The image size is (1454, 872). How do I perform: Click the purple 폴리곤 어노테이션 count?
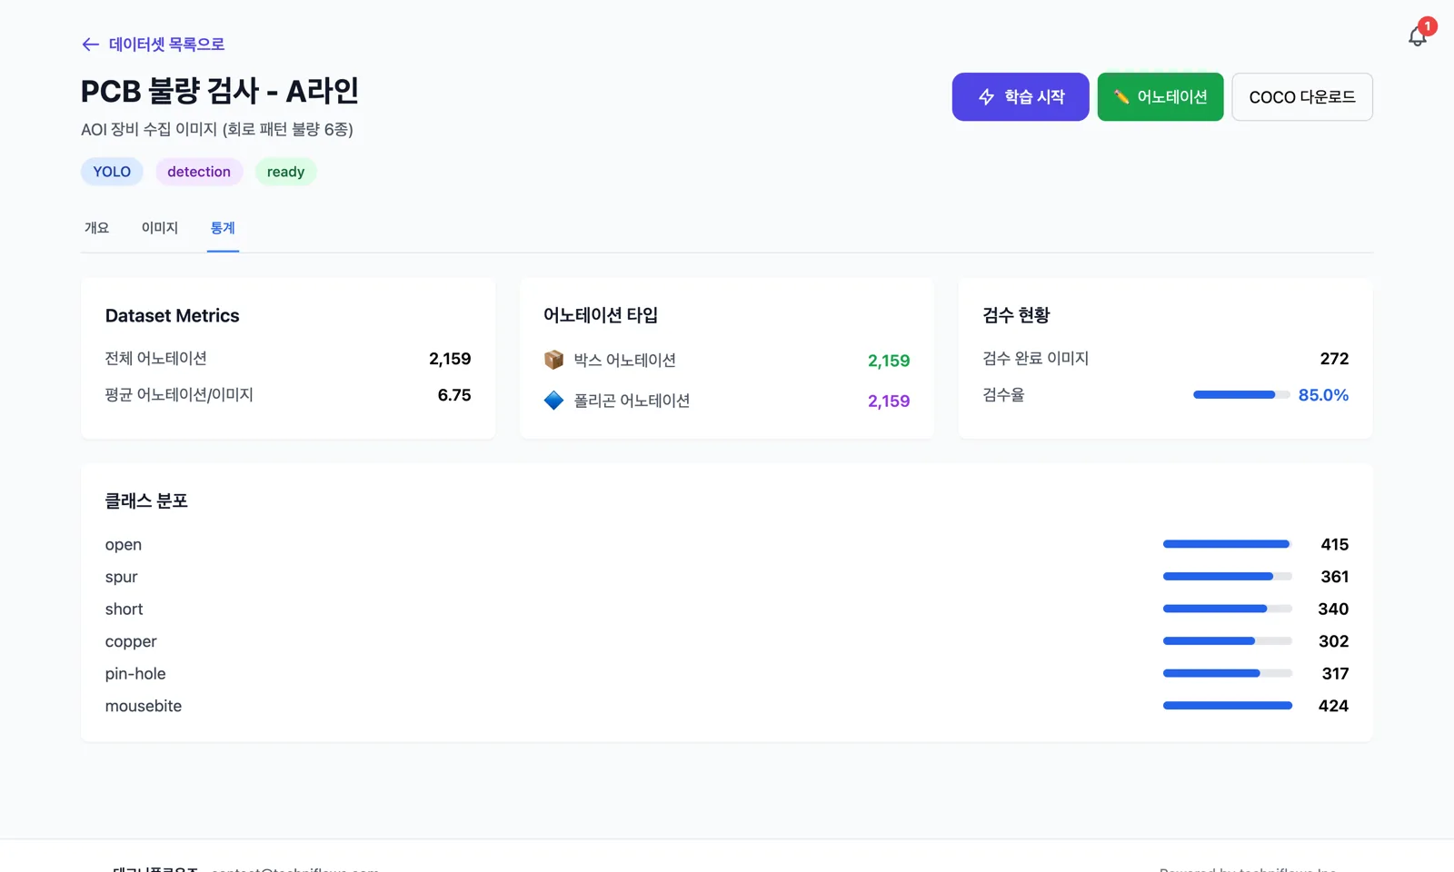click(x=889, y=401)
